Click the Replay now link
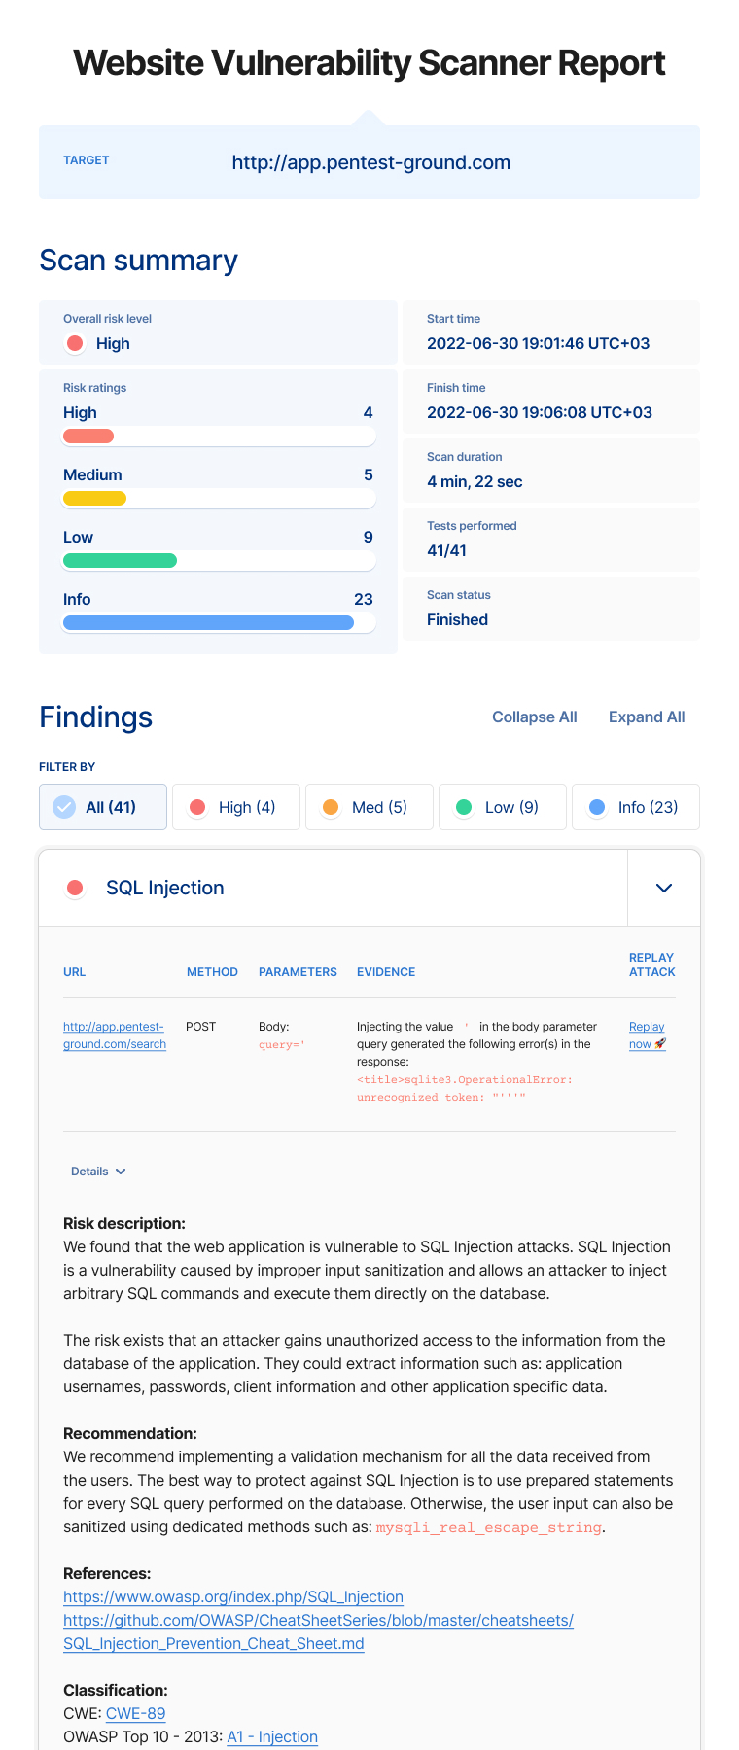Viewport: 739px width, 1750px height. point(647,1035)
